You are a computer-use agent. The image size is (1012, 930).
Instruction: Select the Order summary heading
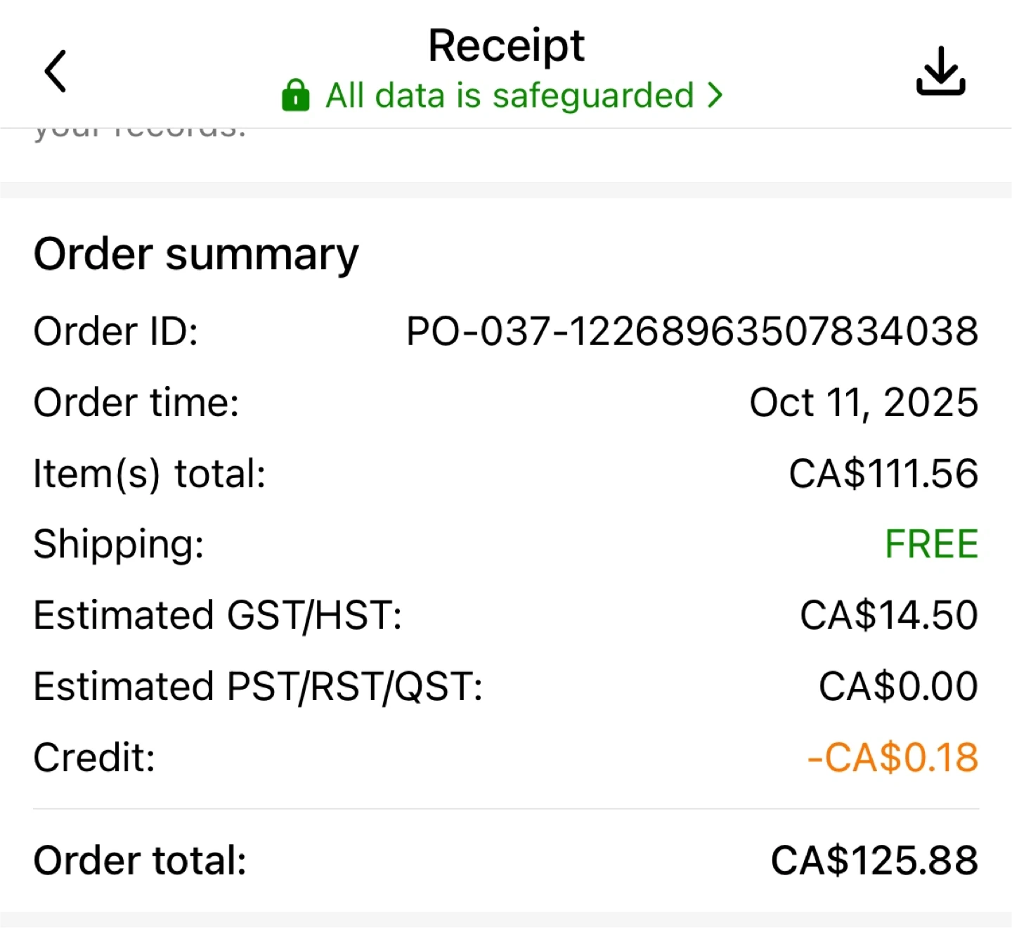(x=196, y=254)
